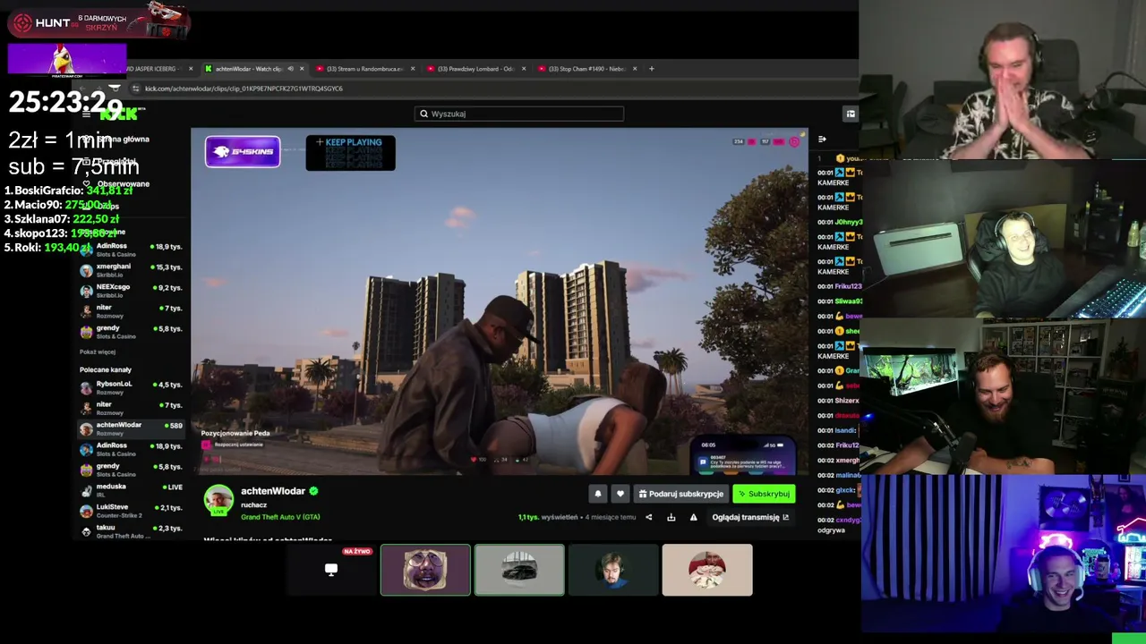This screenshot has height=644, width=1146.
Task: Click the Wyszukaj search field
Action: 519,114
